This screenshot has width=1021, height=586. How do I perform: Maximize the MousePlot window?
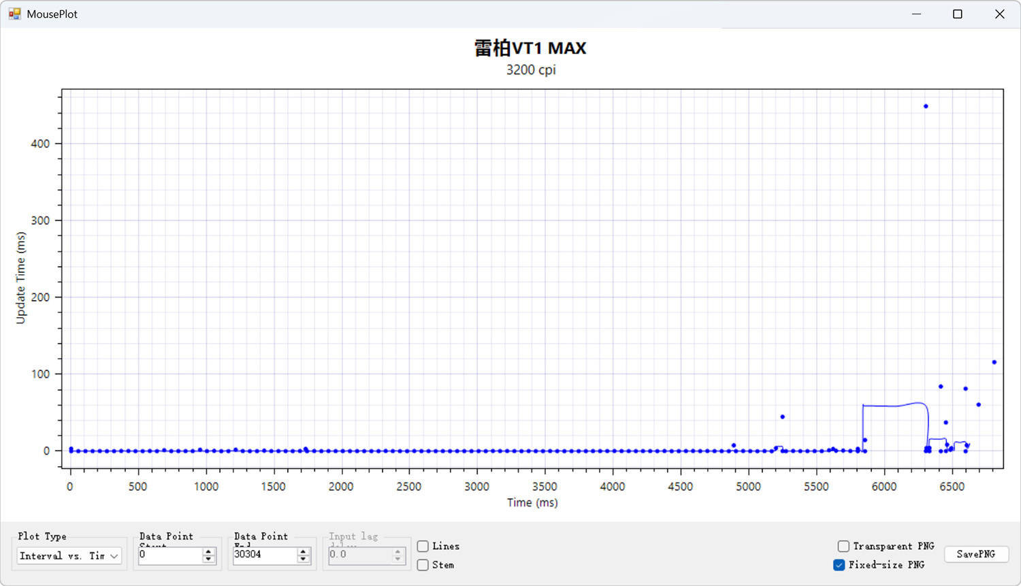click(958, 14)
